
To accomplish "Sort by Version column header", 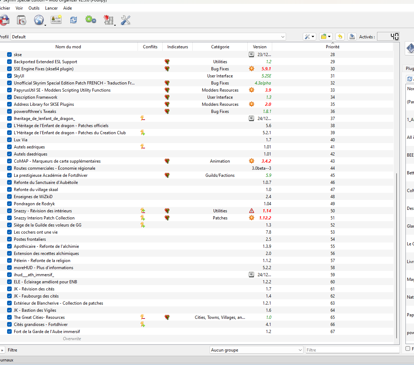I will coord(259,47).
